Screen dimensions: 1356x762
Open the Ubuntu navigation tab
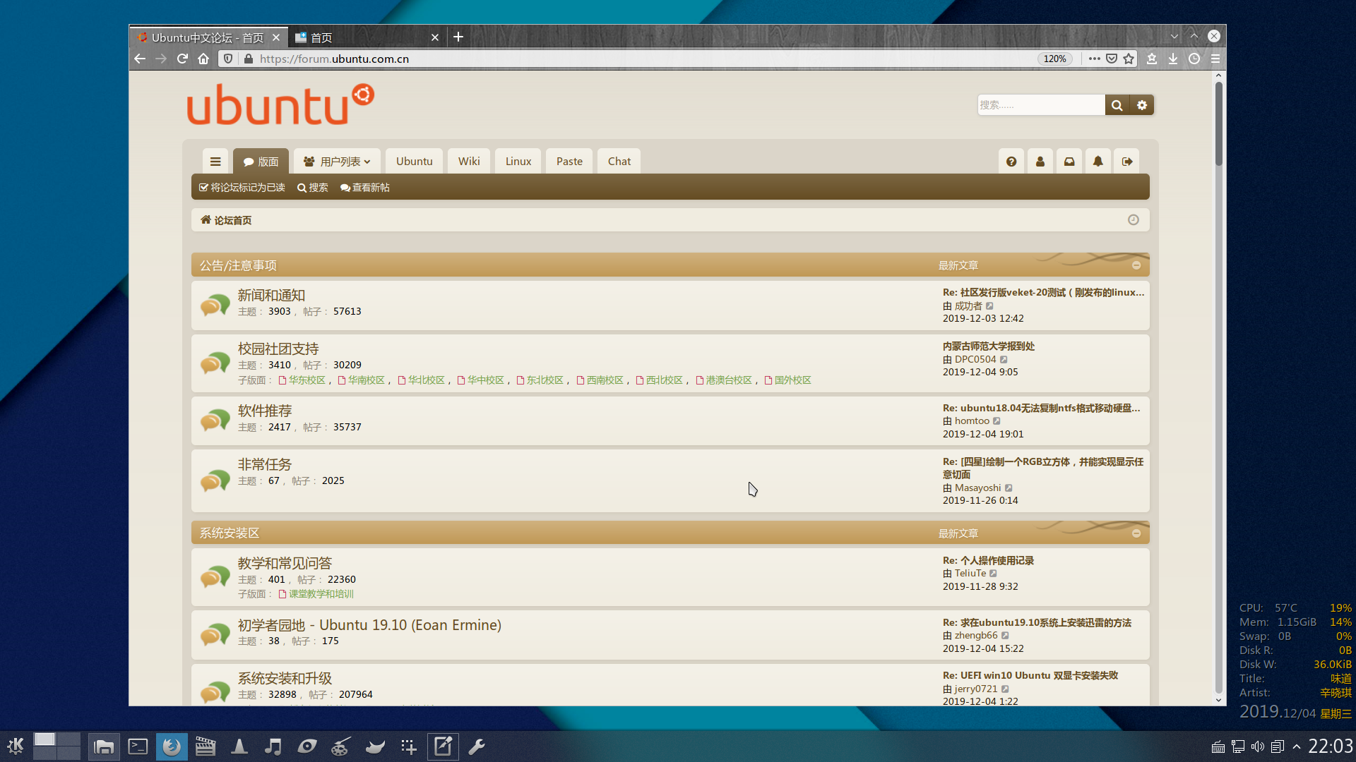pos(415,162)
